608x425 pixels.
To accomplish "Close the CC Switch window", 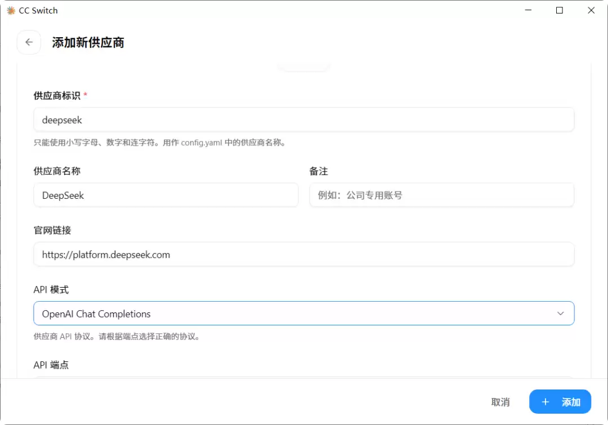I will click(591, 11).
